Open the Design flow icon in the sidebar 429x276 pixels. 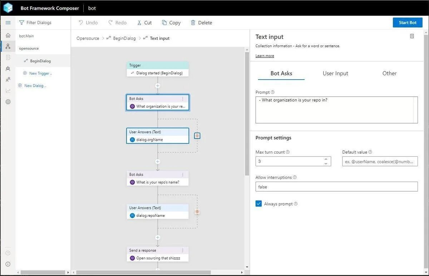(x=8, y=46)
